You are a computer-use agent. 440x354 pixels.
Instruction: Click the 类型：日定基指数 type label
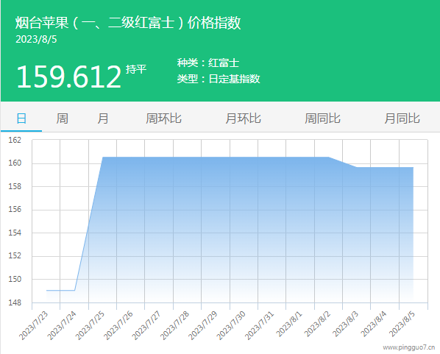(x=219, y=79)
